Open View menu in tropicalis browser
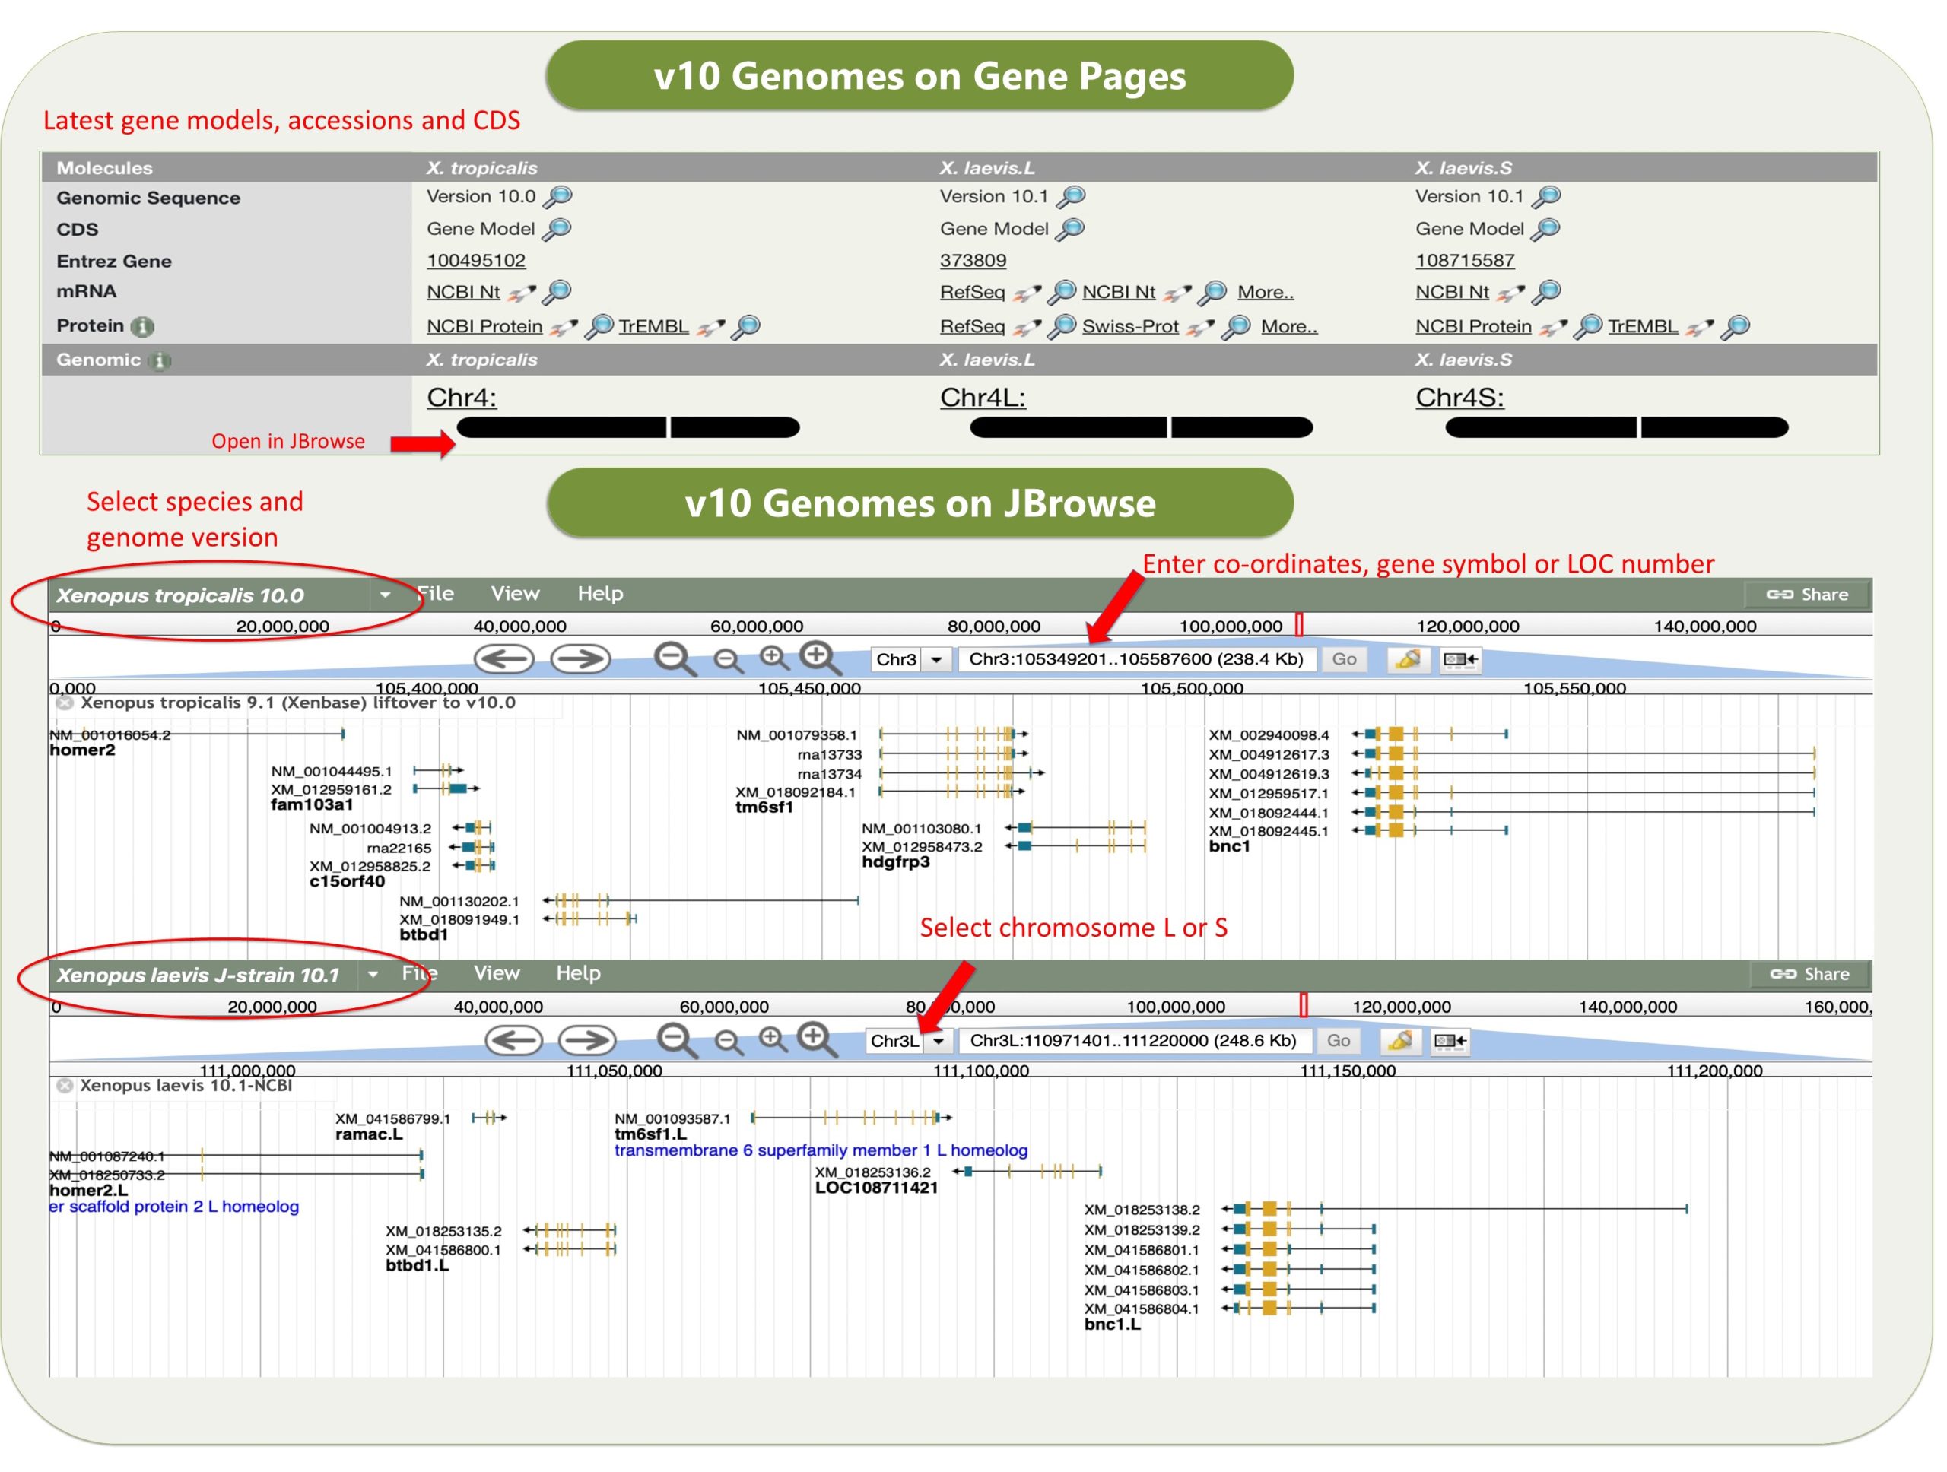Viewport: 1947px width, 1472px height. click(515, 594)
